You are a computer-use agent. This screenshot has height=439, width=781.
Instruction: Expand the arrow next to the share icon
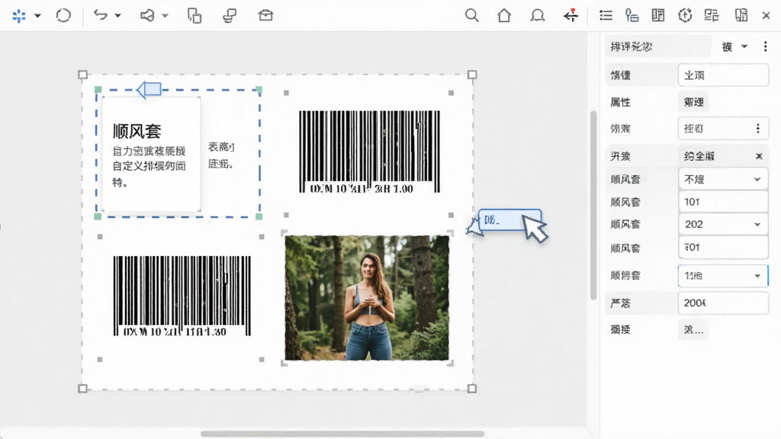(165, 16)
